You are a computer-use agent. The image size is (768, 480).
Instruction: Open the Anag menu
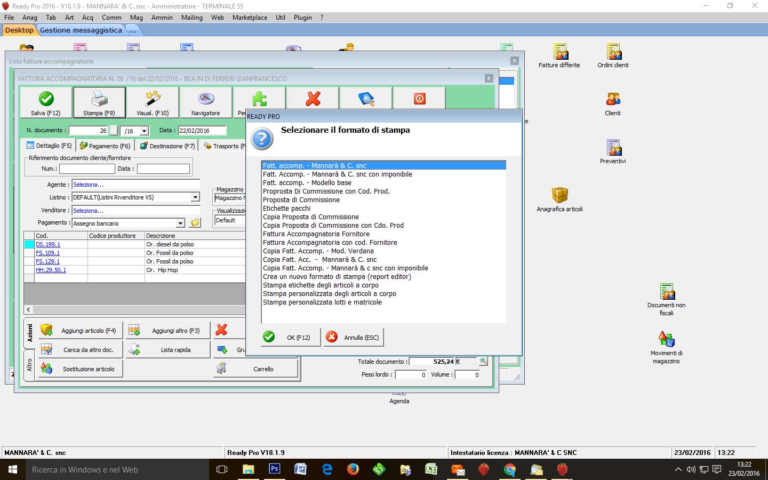(x=29, y=18)
